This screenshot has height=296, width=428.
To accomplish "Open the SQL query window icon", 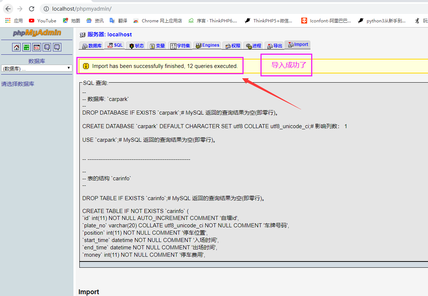I will click(36, 47).
